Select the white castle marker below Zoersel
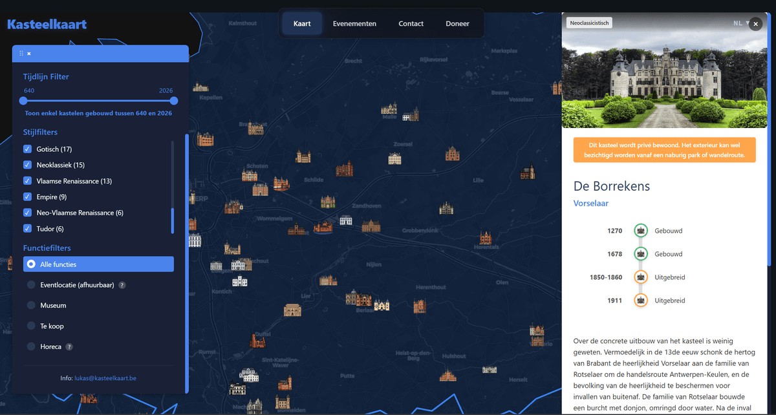The width and height of the screenshot is (776, 415). (x=394, y=158)
